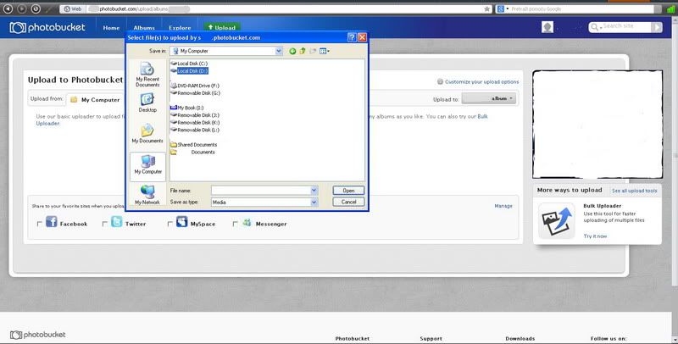Click the Manage link in share section

(x=503, y=206)
